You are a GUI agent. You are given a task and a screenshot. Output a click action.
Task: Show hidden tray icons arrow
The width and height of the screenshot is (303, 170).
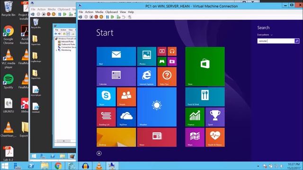258,166
